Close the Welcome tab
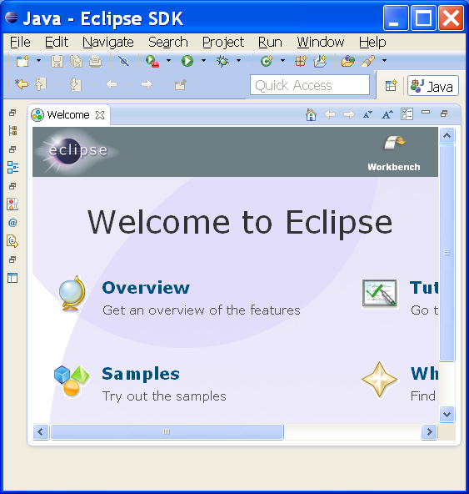The width and height of the screenshot is (469, 494). [100, 115]
